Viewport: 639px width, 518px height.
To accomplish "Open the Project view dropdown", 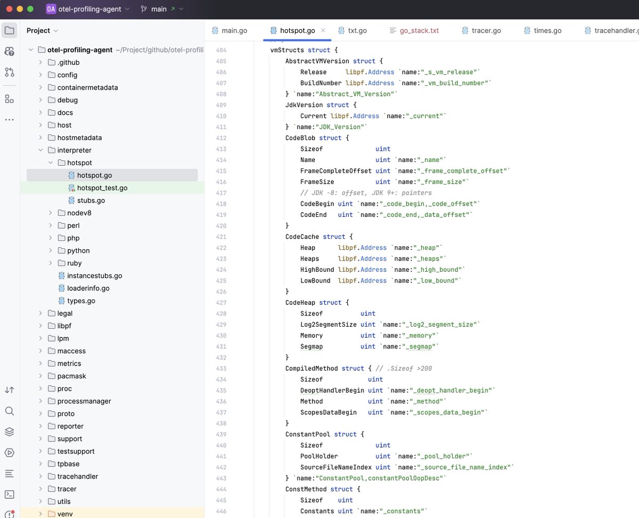I will [43, 30].
